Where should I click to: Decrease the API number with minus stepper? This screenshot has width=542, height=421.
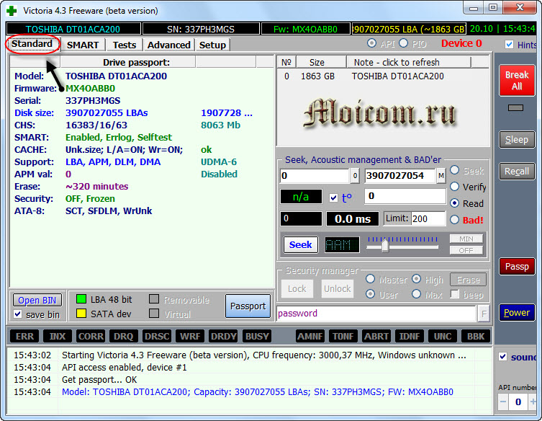[x=503, y=402]
